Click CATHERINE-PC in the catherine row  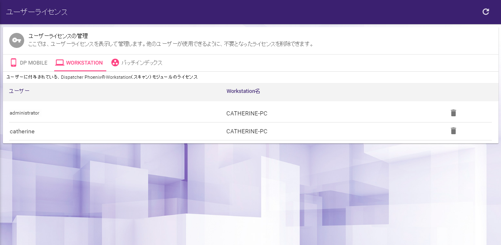[247, 131]
